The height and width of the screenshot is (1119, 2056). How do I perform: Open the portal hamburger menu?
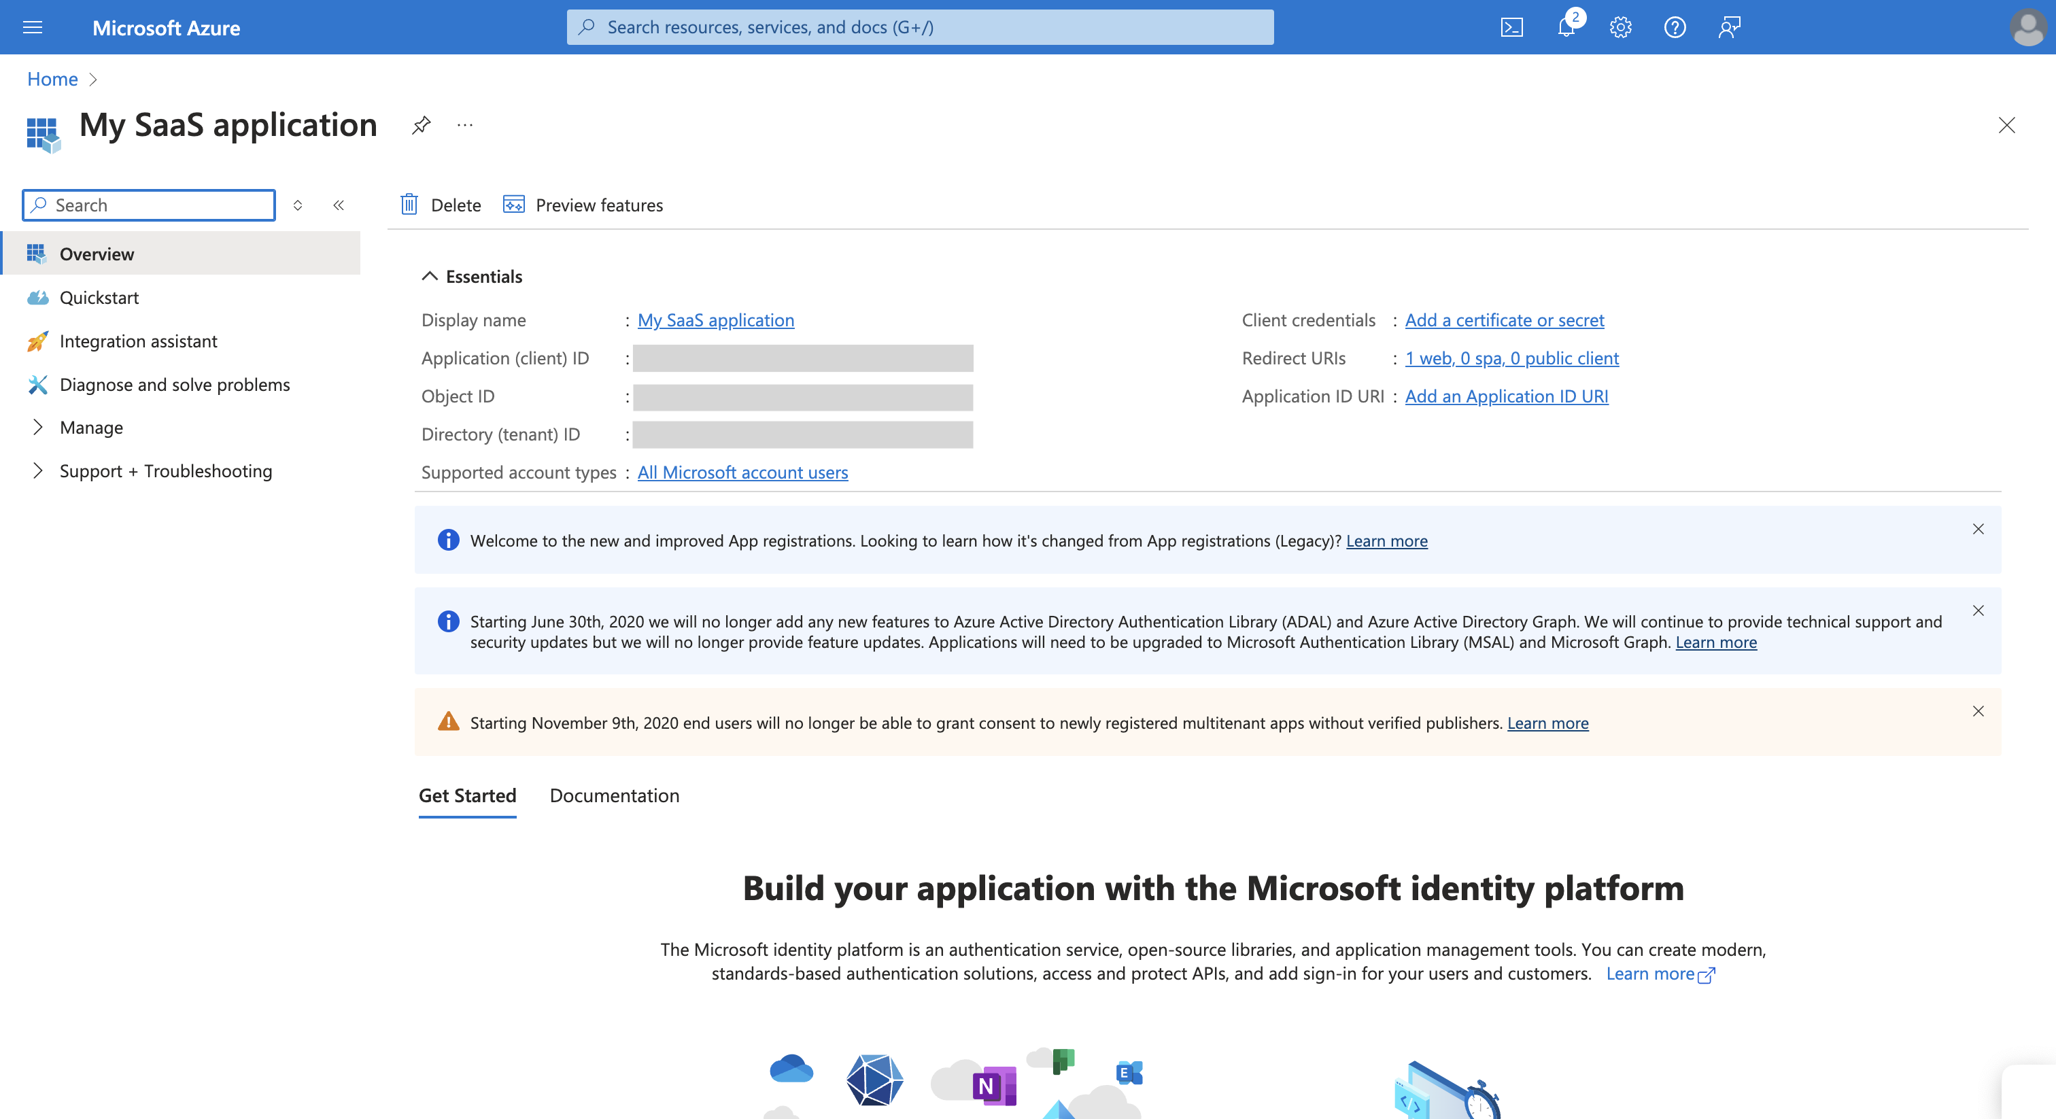[x=32, y=27]
